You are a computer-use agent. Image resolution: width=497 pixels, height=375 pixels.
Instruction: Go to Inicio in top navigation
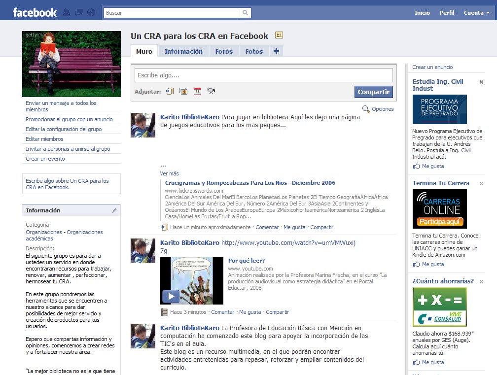(x=422, y=13)
